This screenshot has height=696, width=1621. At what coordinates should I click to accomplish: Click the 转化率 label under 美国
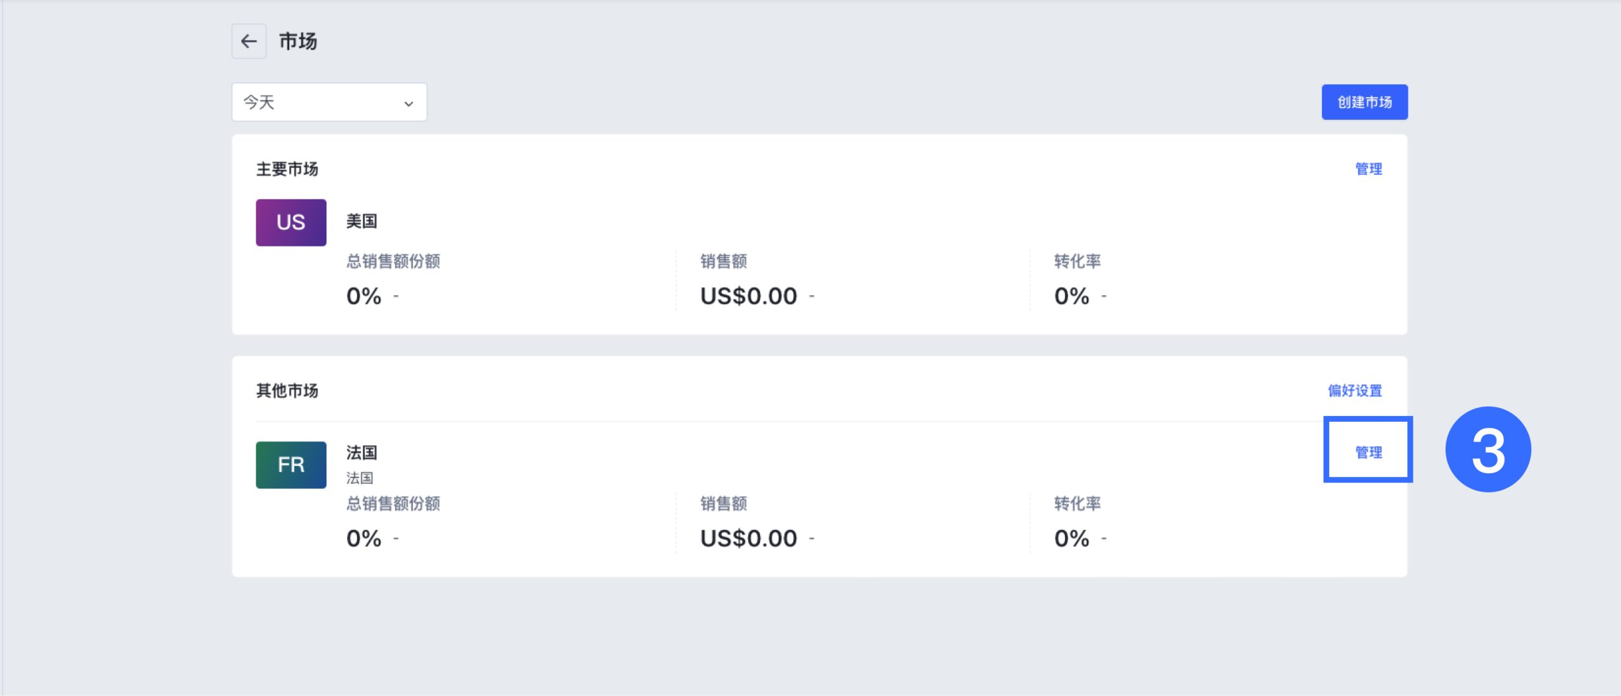(1076, 261)
